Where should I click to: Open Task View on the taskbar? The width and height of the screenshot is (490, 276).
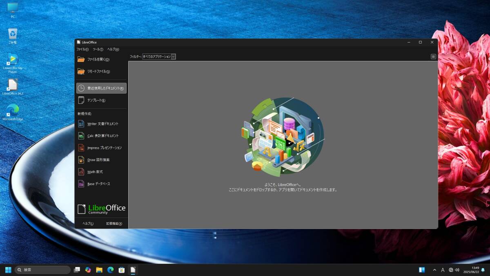point(77,270)
